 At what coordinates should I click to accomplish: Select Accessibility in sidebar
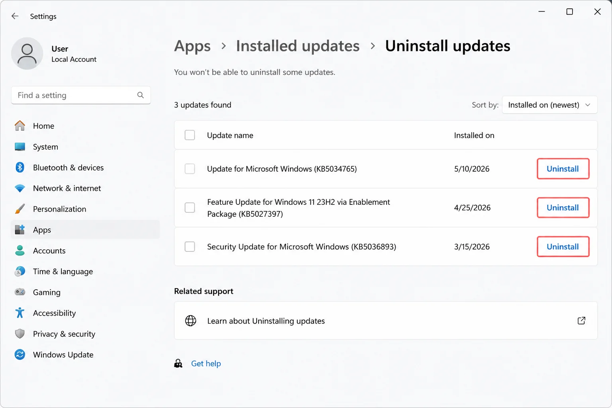[85, 313]
